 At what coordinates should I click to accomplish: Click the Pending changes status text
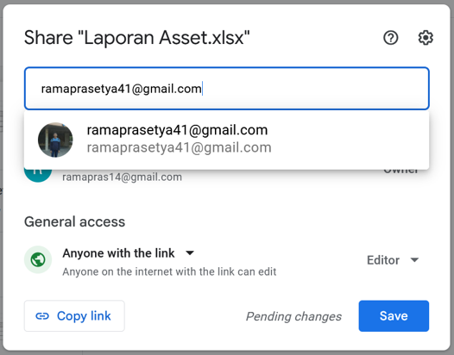[293, 316]
